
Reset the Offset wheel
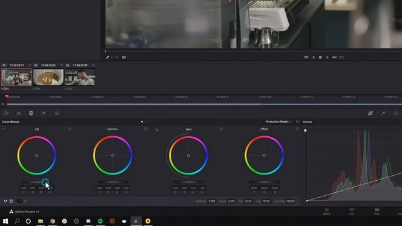[x=297, y=129]
